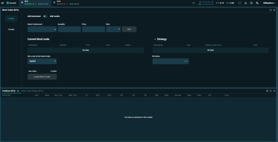Switch to the ETH market tab
Viewport: 278px width, 142px height.
pos(67,3)
